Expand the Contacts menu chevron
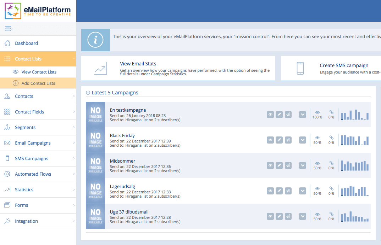The width and height of the screenshot is (381, 245). tap(74, 96)
